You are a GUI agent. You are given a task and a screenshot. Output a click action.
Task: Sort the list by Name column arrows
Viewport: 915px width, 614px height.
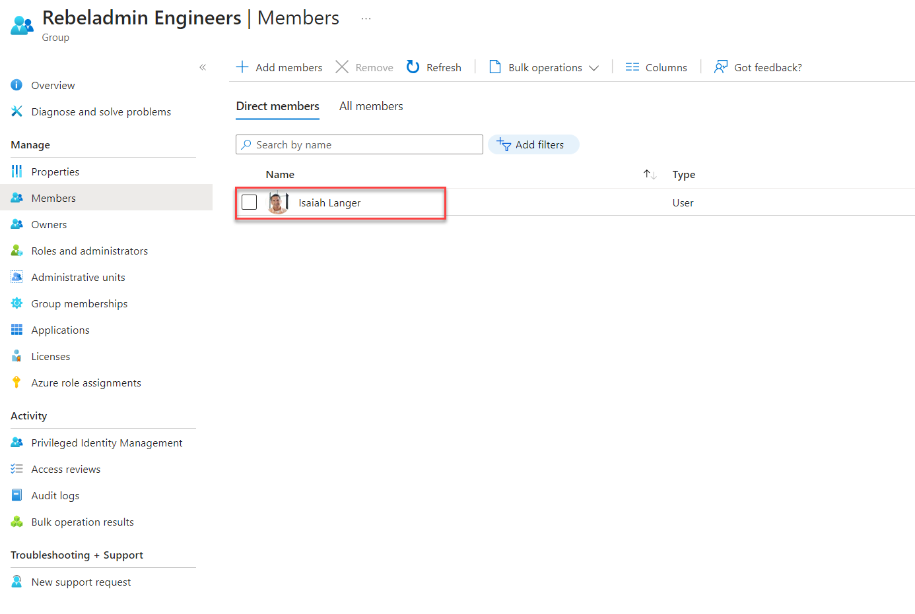pyautogui.click(x=650, y=175)
